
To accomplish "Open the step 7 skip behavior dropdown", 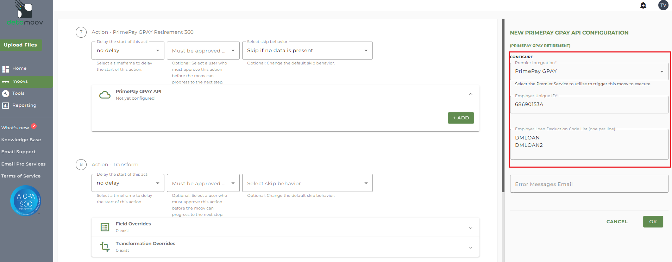I will tap(307, 51).
